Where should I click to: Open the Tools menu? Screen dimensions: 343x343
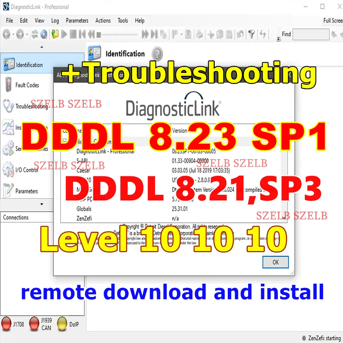click(x=122, y=21)
